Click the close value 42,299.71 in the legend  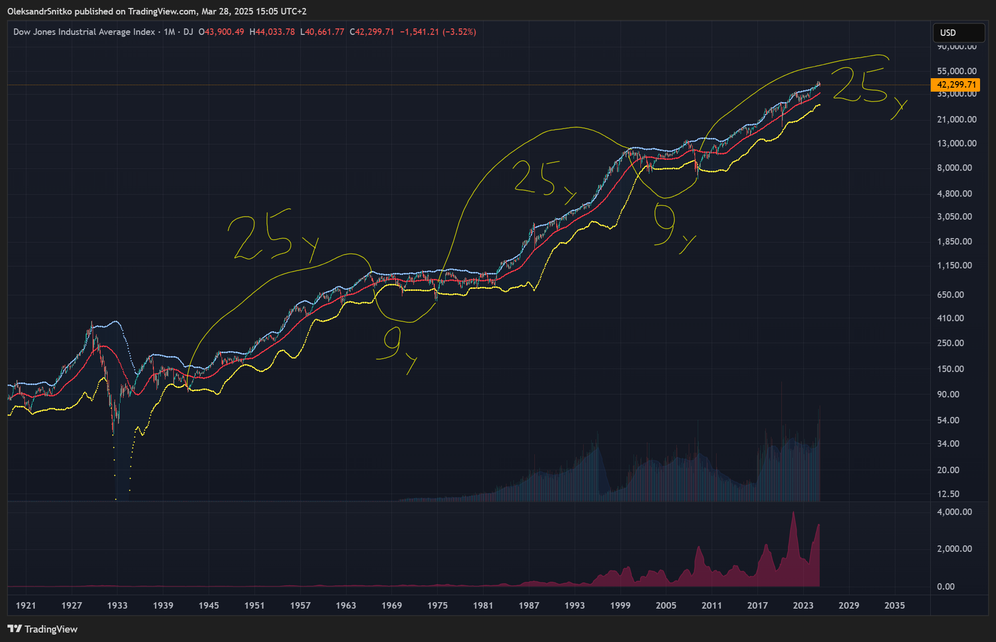(374, 32)
